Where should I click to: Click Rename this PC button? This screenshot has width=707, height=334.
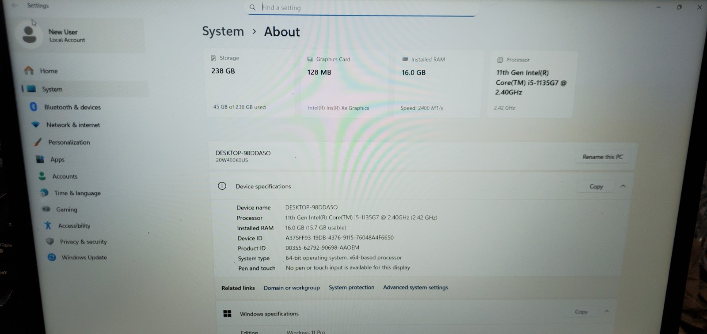click(602, 157)
